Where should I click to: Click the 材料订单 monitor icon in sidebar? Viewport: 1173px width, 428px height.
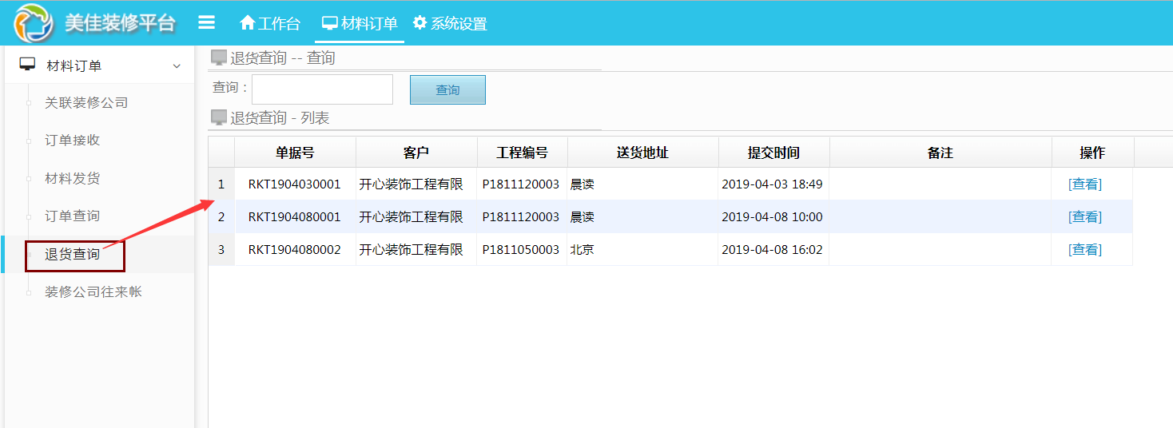(x=27, y=65)
